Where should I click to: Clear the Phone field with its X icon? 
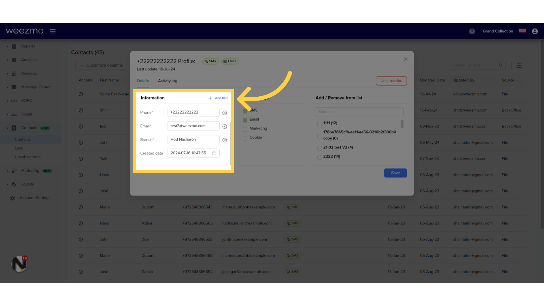click(x=225, y=113)
